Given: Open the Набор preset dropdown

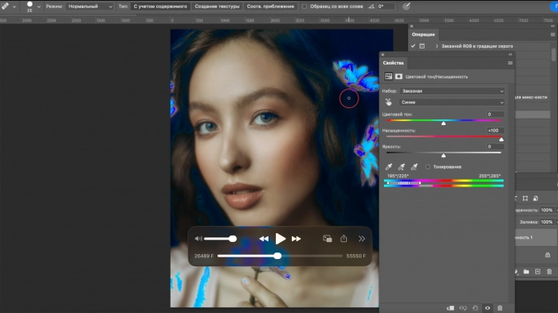Looking at the screenshot, I should point(452,91).
